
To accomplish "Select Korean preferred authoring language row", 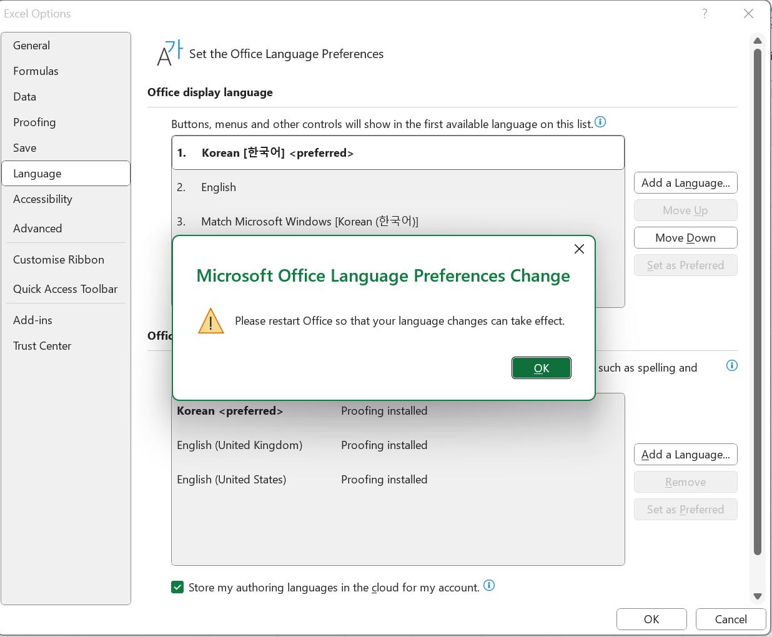I will click(x=398, y=411).
